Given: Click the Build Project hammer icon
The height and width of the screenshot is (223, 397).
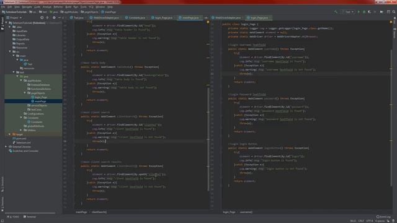Looking at the screenshot, I should pos(336,12).
